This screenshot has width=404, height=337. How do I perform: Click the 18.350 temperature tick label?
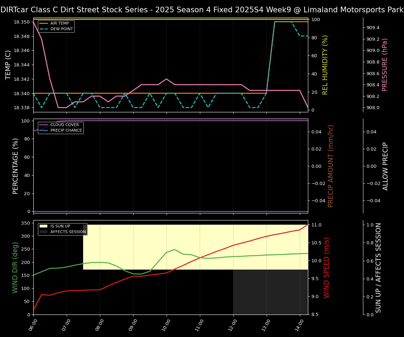click(21, 22)
